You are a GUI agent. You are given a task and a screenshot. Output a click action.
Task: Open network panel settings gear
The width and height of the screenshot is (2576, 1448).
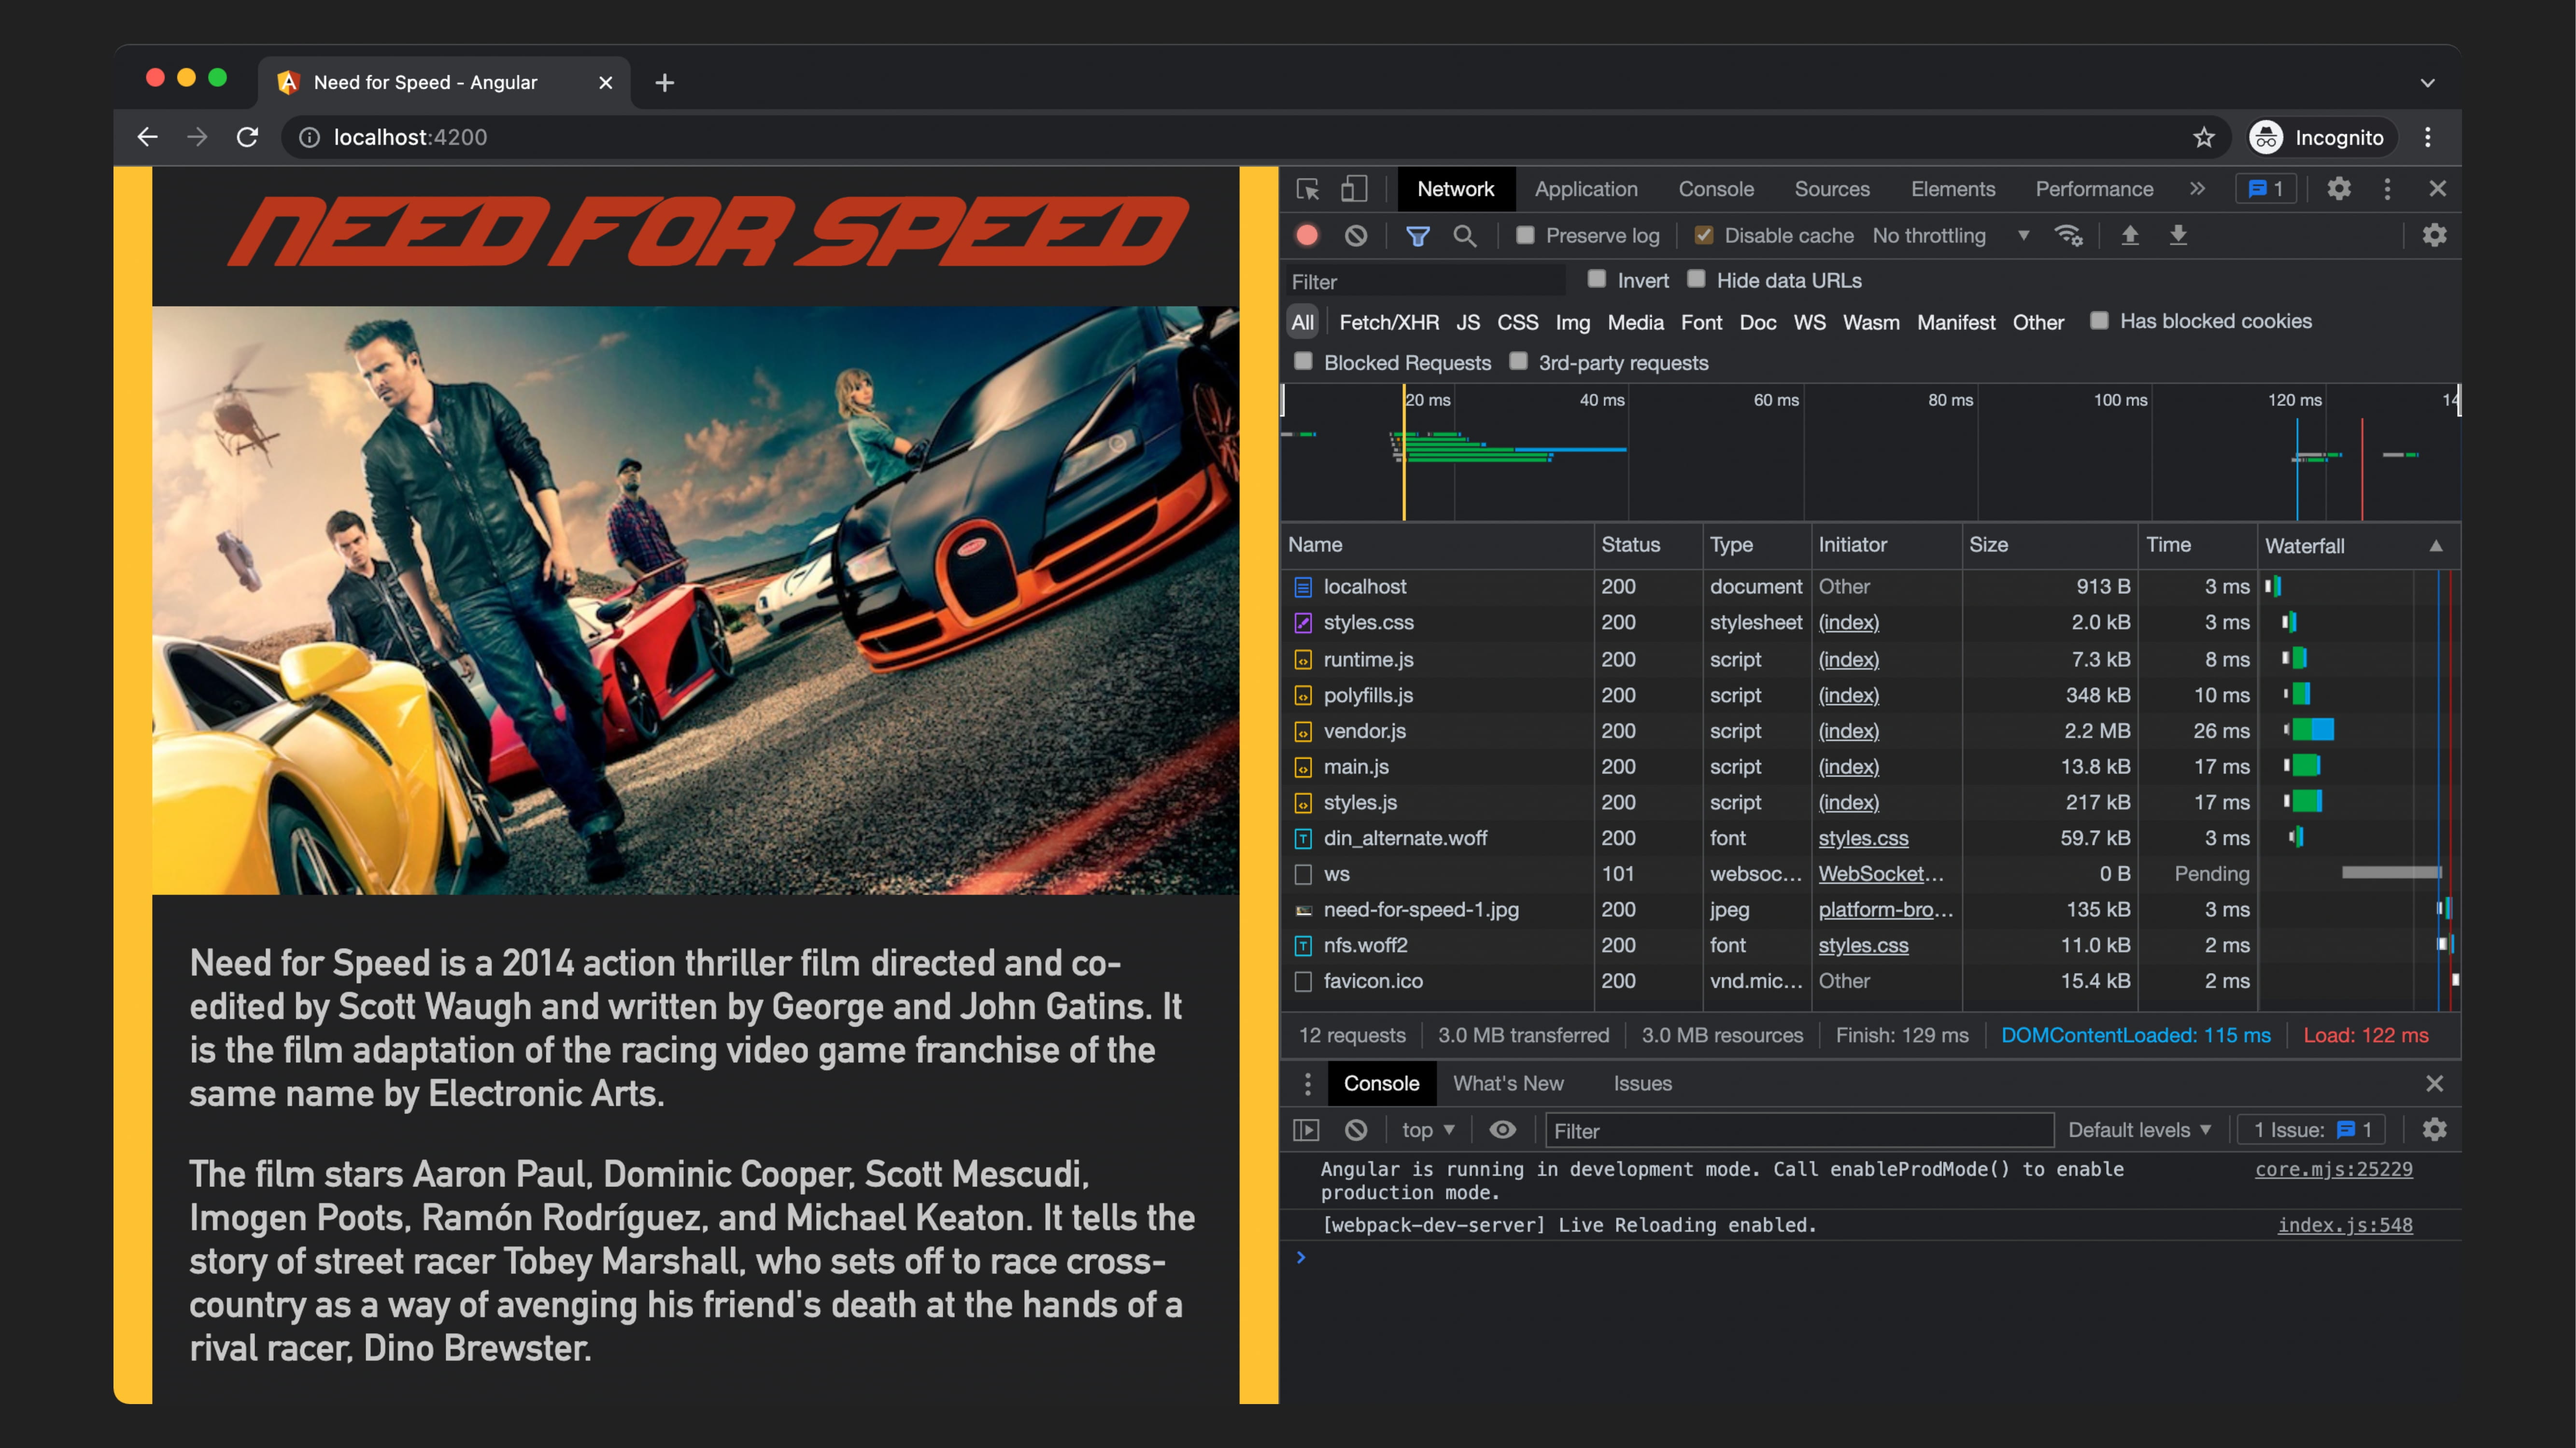tap(2435, 236)
